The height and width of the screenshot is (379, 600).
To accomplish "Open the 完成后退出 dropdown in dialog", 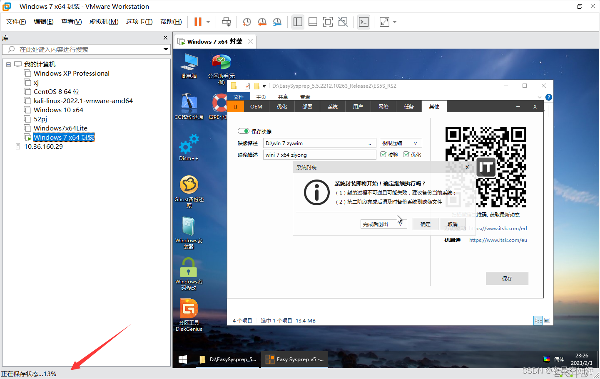I will (x=383, y=224).
